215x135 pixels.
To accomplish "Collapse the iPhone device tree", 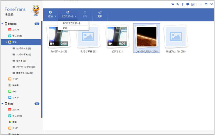I will [x=3, y=24].
